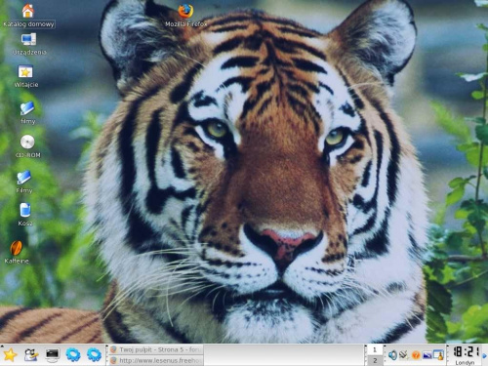Image resolution: width=488 pixels, height=366 pixels.
Task: Switch to virtual desktop 2
Action: (x=375, y=360)
